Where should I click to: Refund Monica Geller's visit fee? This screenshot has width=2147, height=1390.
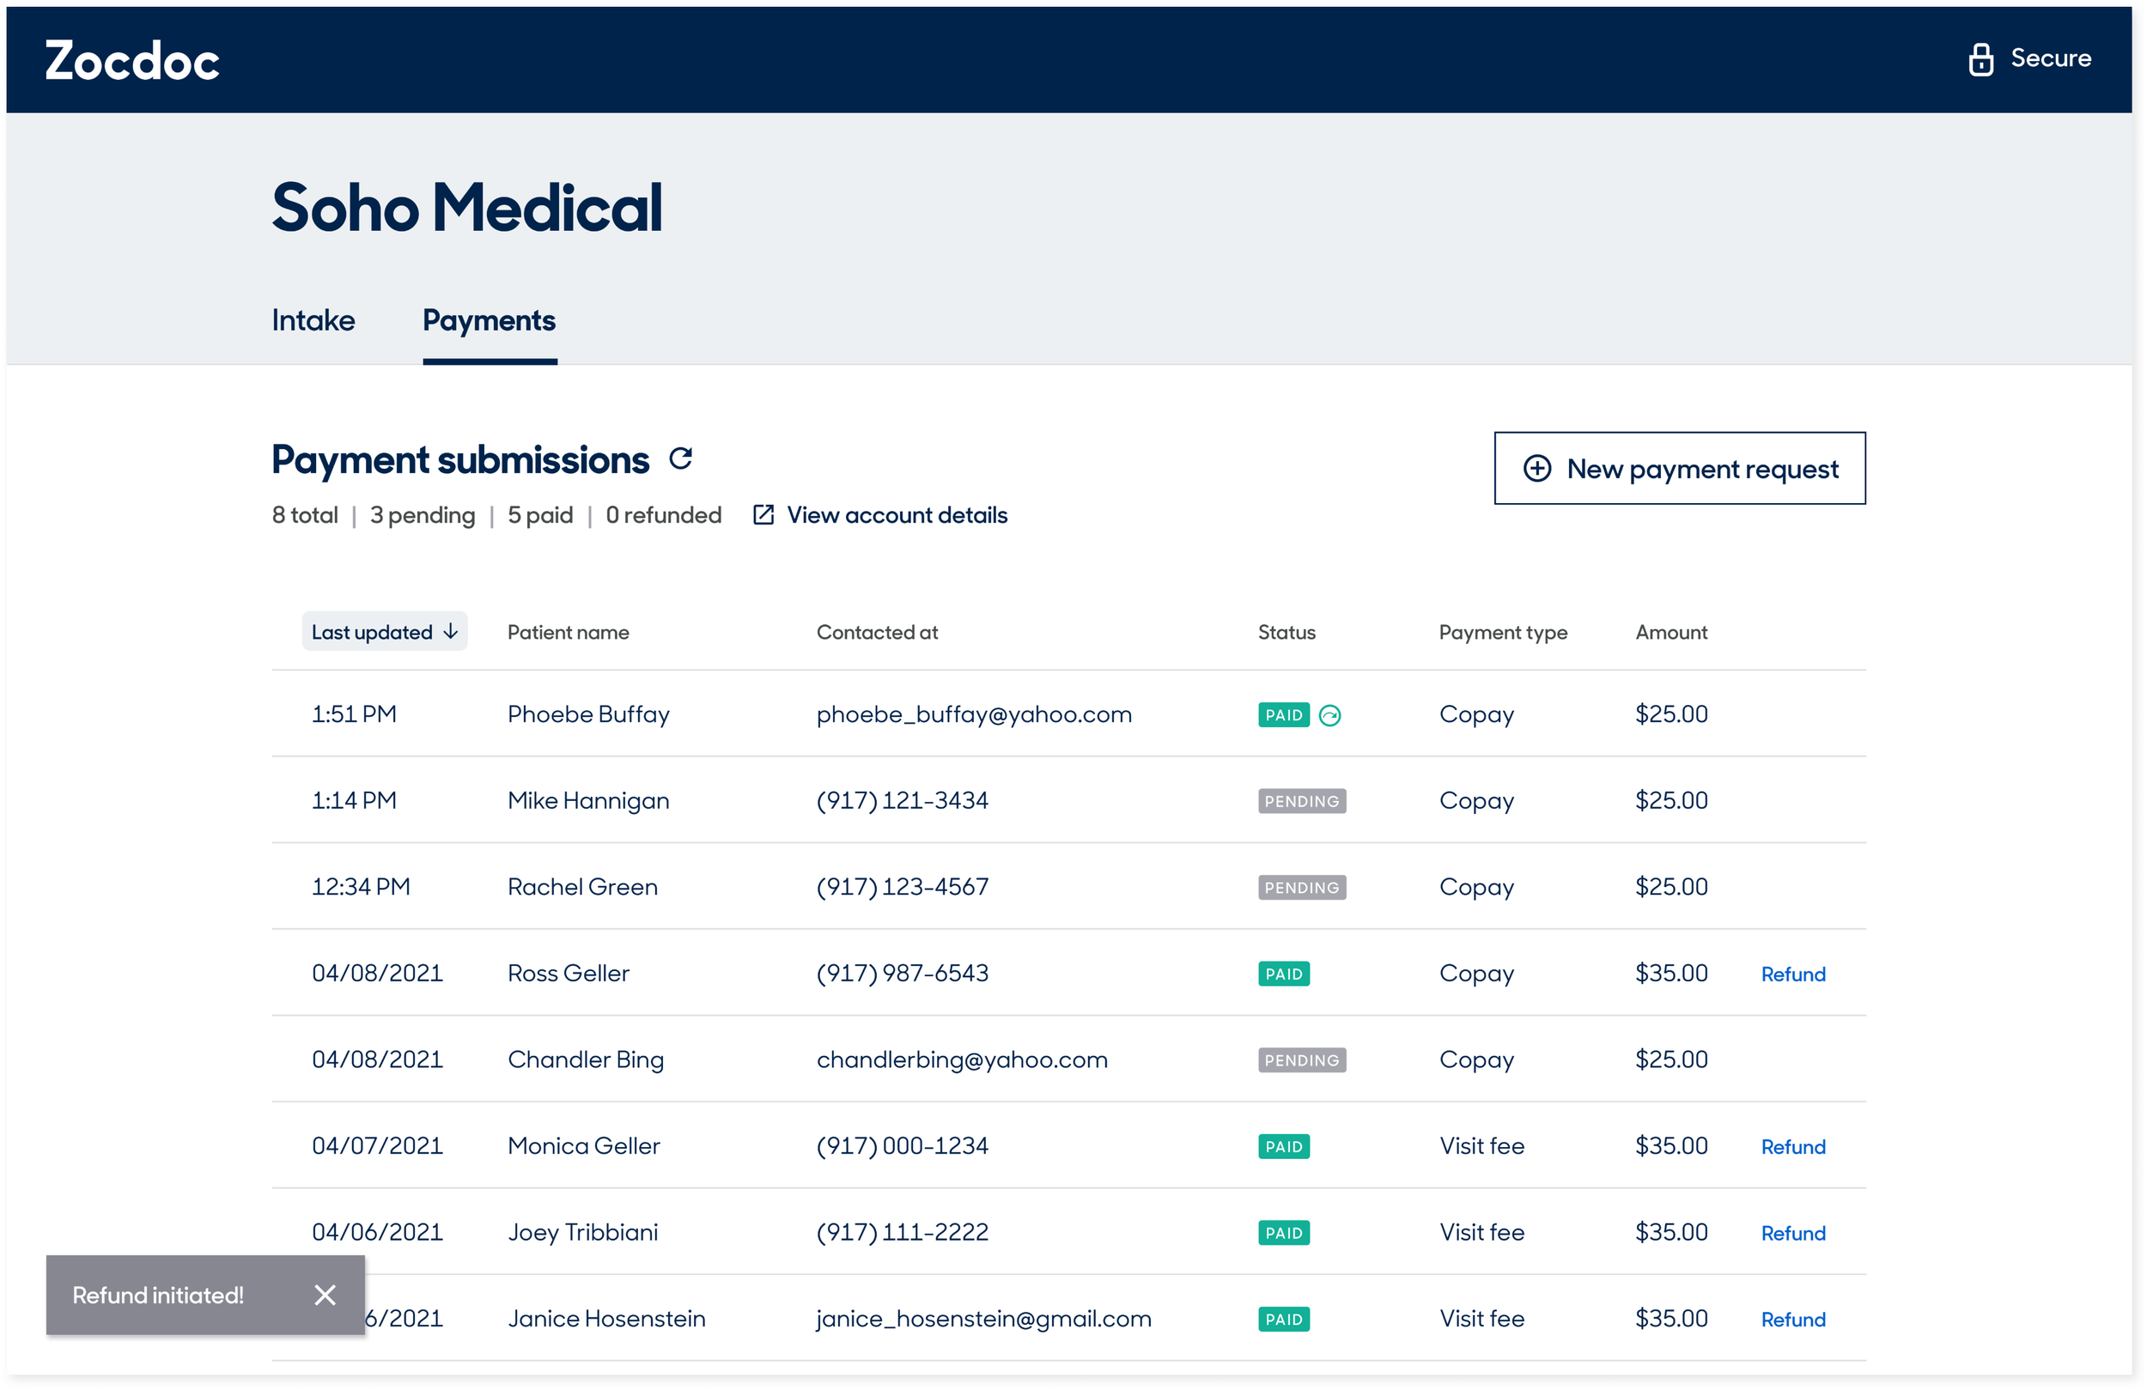pos(1792,1146)
